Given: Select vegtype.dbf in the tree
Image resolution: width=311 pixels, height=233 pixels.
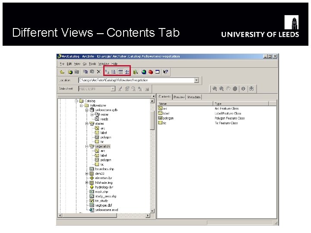Looking at the screenshot, I should [x=103, y=205].
